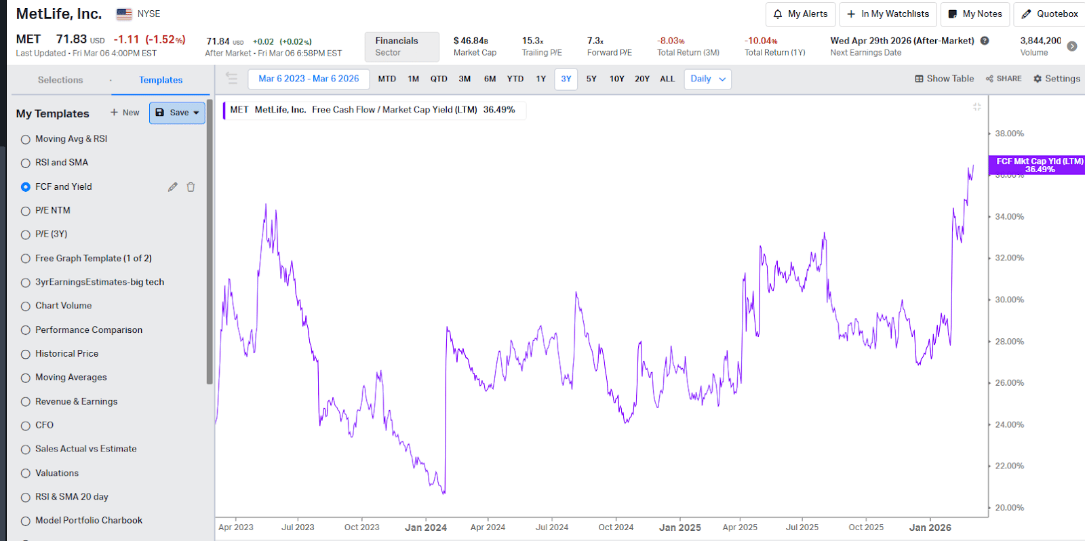Select the P/E (3Y) template
Image resolution: width=1085 pixels, height=541 pixels.
26,235
